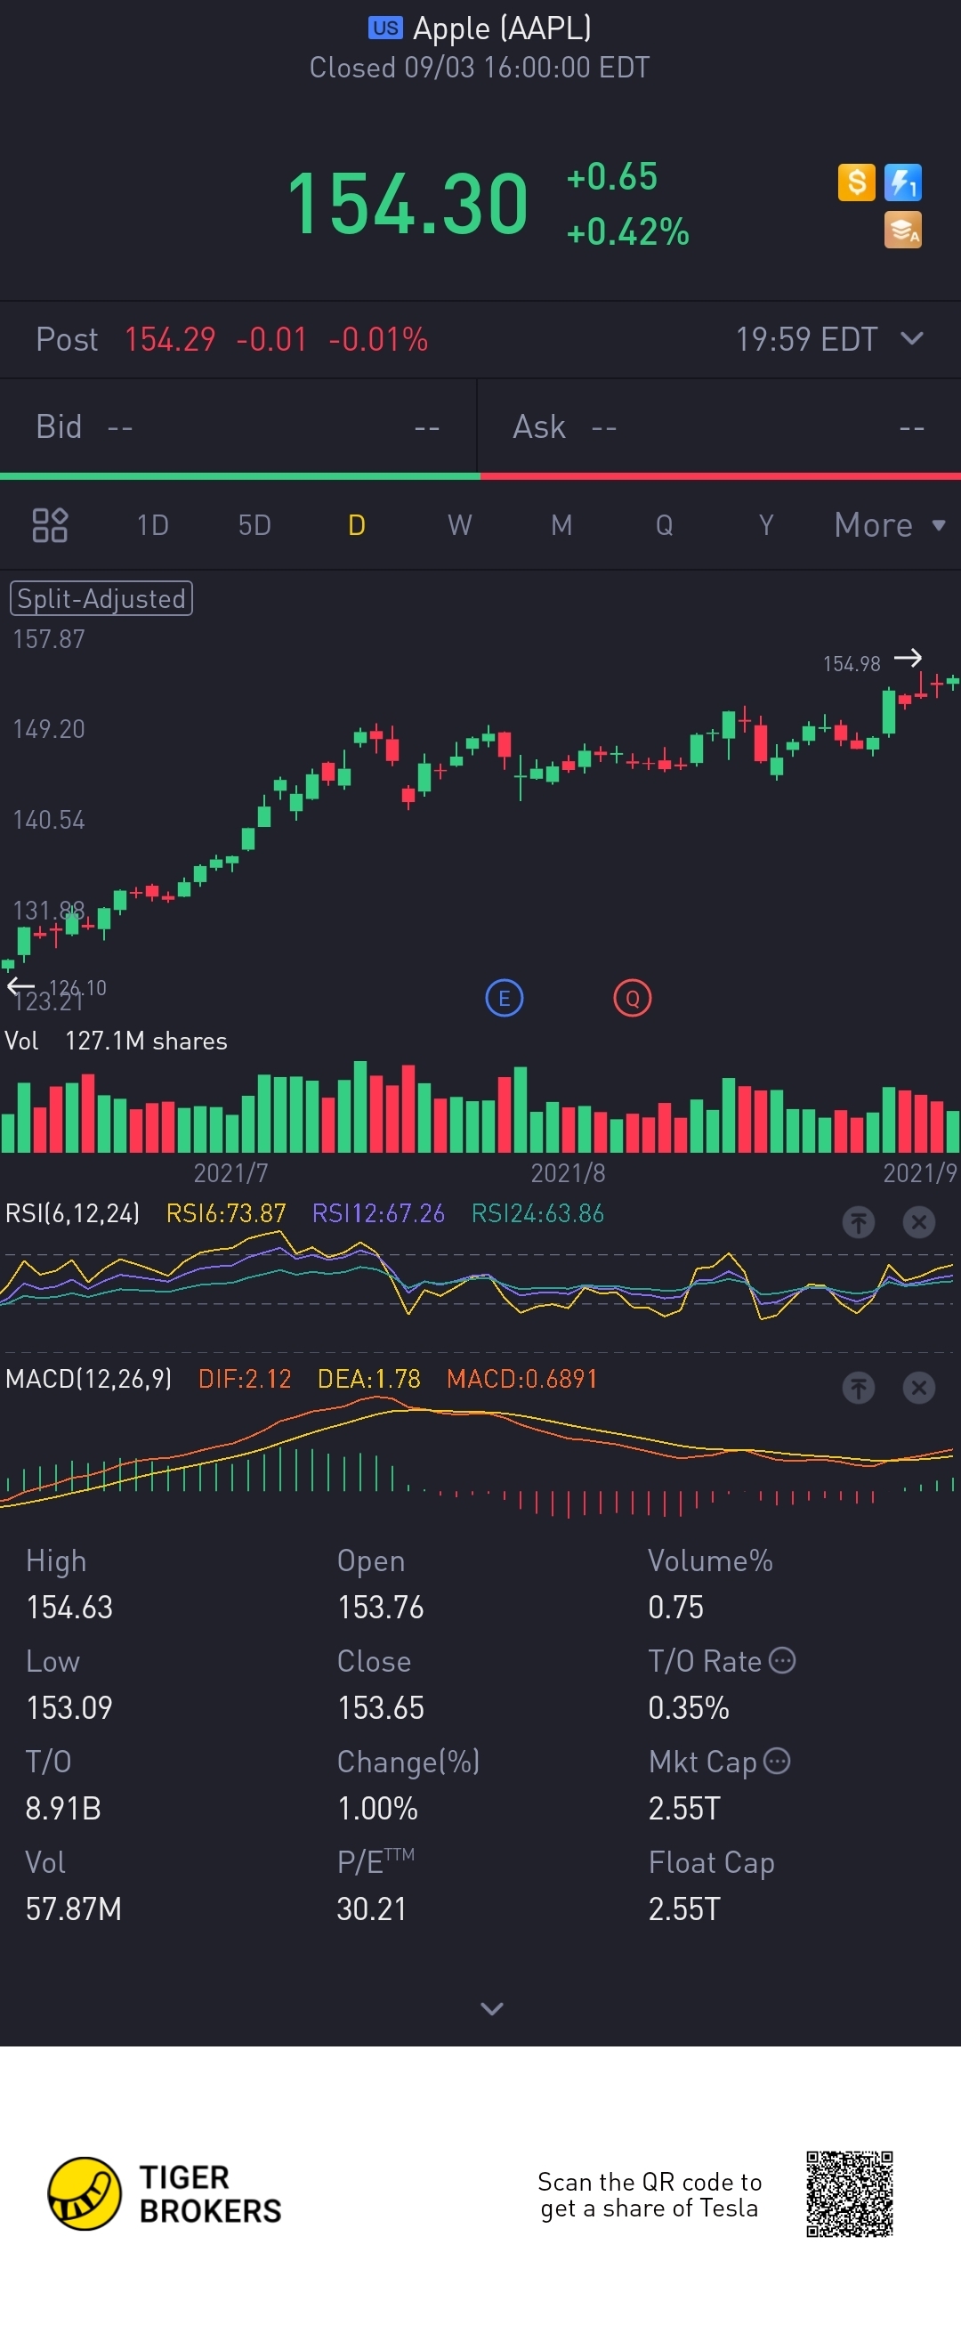Tap the red Q marker on chart
Image resolution: width=961 pixels, height=2342 pixels.
pos(632,998)
